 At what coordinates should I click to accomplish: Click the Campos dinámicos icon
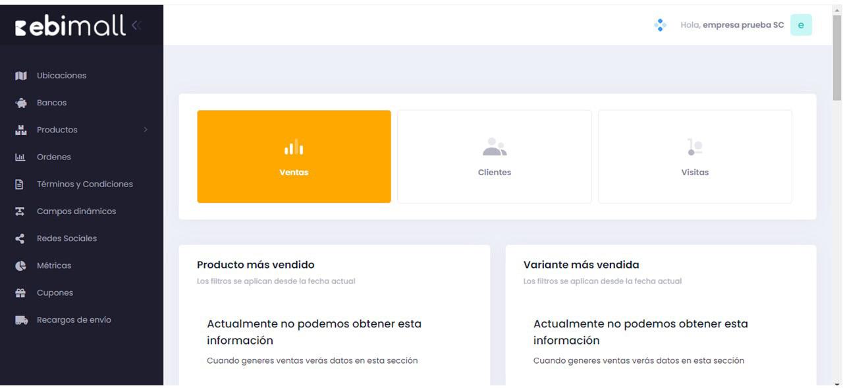pos(20,211)
